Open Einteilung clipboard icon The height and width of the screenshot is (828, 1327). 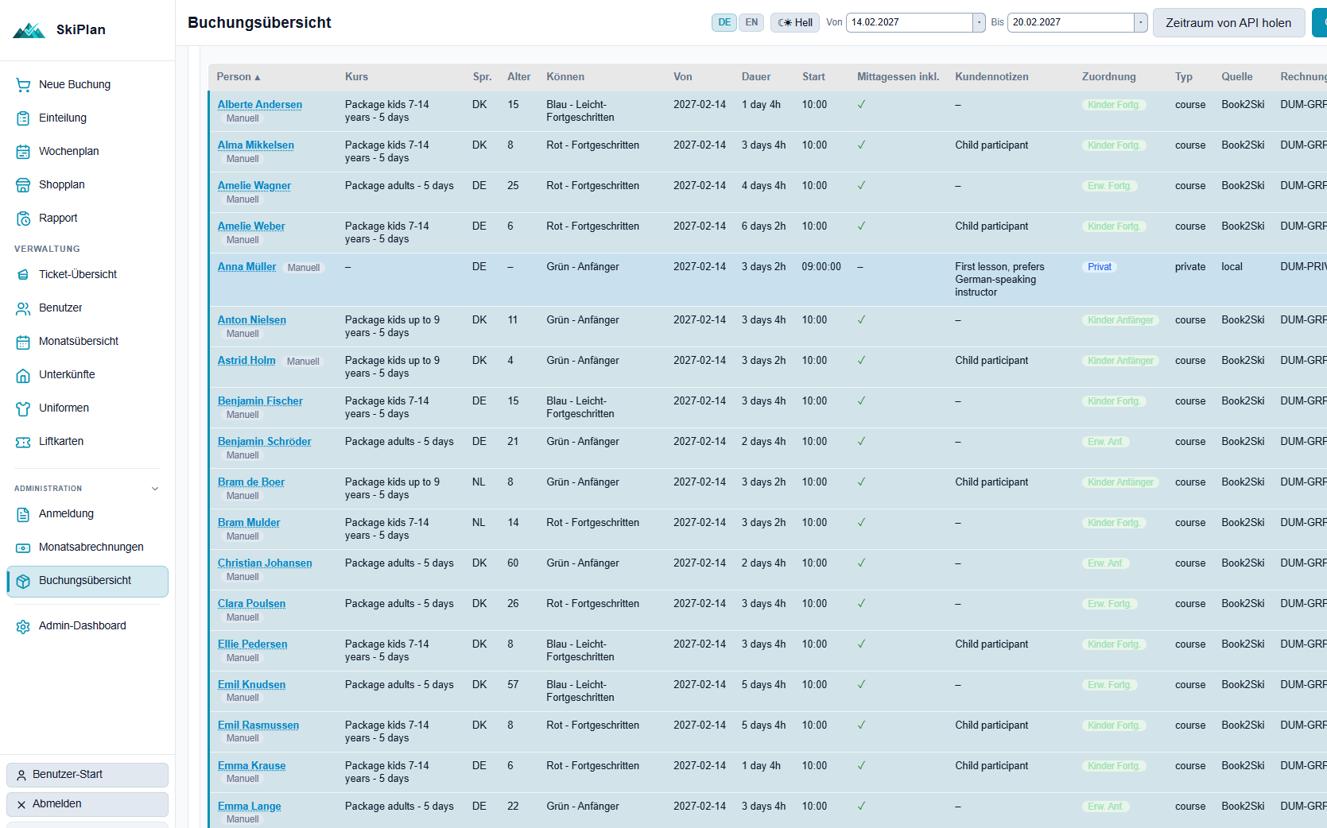point(23,118)
